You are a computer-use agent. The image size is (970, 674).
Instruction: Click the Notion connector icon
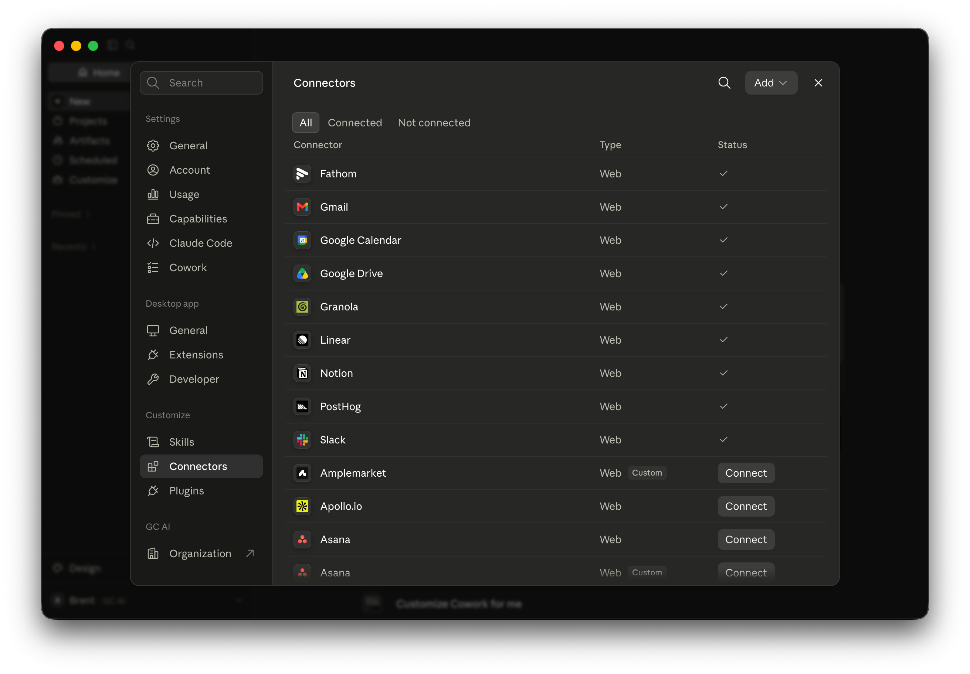click(302, 373)
